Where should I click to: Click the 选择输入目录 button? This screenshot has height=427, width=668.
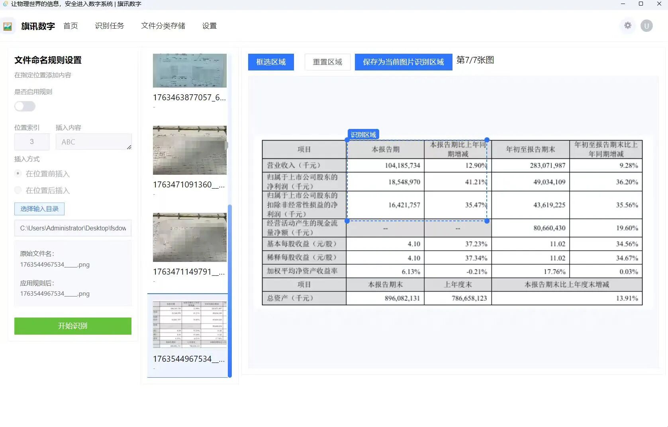click(39, 209)
